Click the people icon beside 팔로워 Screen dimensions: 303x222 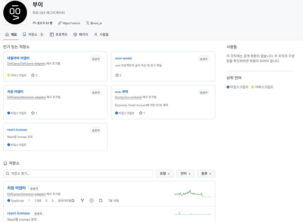pos(35,23)
